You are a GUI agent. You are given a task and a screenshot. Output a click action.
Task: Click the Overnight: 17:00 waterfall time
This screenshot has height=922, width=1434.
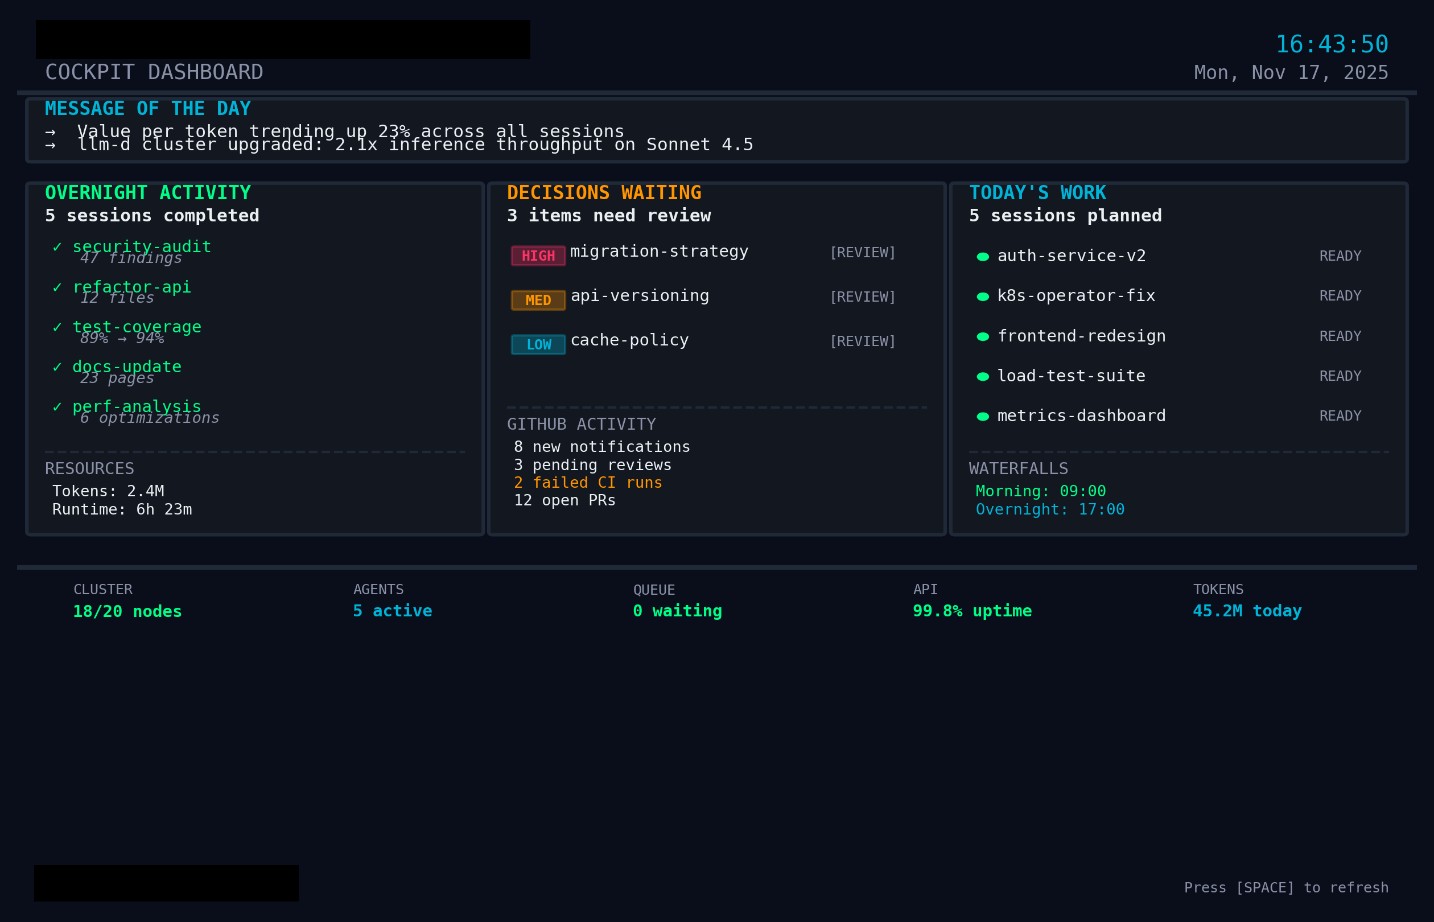1050,509
